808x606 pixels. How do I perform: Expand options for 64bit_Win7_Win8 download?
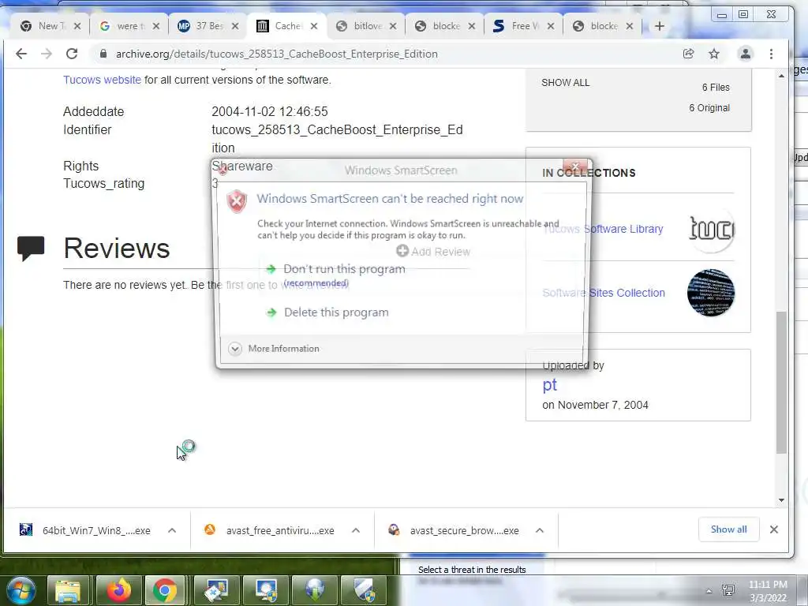172,530
